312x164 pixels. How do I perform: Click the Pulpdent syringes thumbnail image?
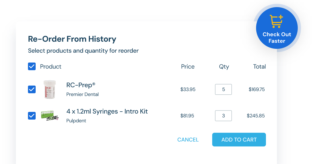tap(50, 116)
